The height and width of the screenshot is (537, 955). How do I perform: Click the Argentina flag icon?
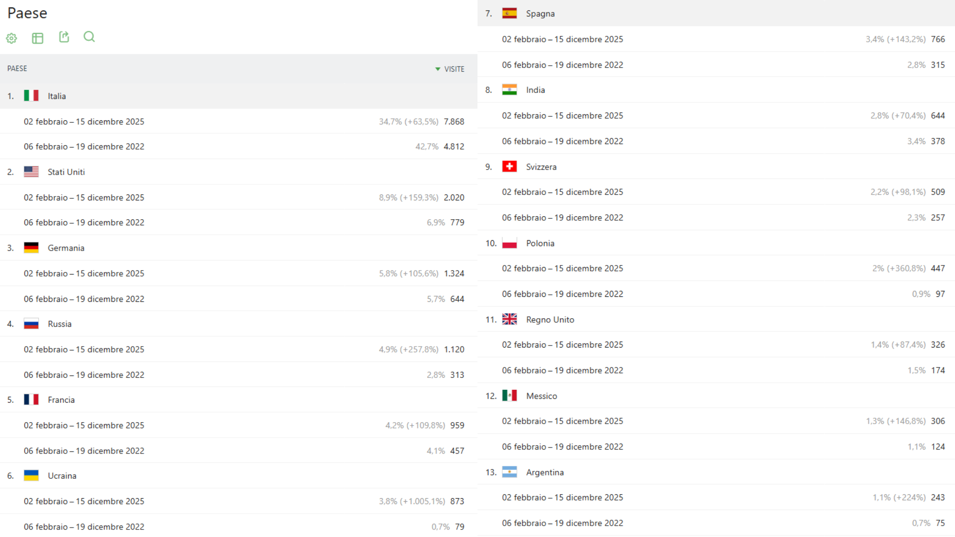pos(509,472)
